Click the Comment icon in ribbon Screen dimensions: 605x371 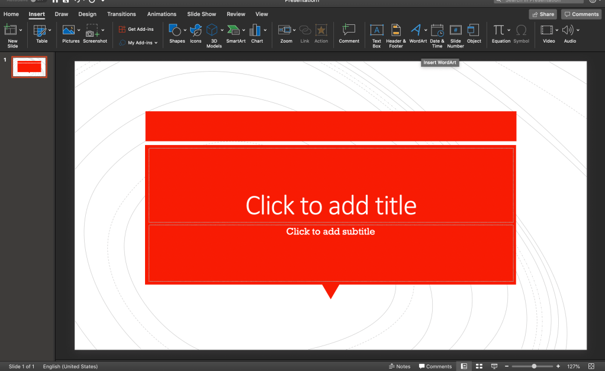349,33
